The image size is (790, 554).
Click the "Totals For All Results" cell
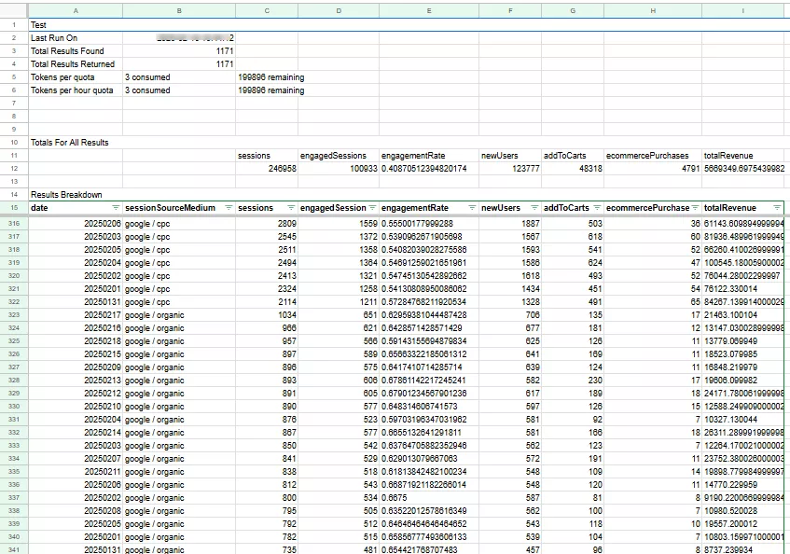click(76, 143)
